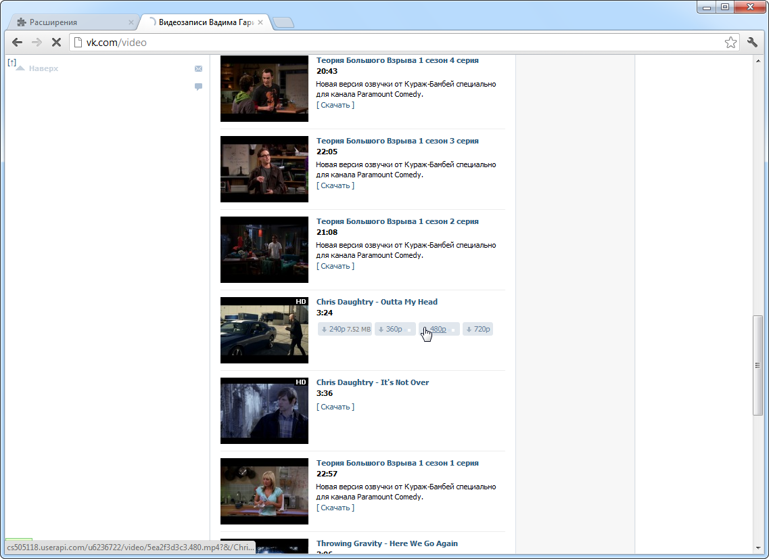
Task: Open title Throwing Gravity - Here We Go Again
Action: coord(387,543)
